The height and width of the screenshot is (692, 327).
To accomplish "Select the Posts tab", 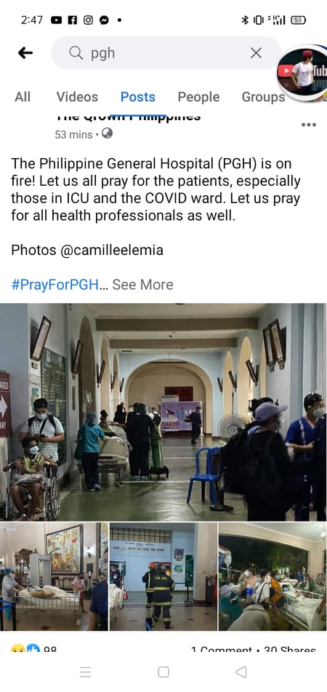I will click(138, 97).
